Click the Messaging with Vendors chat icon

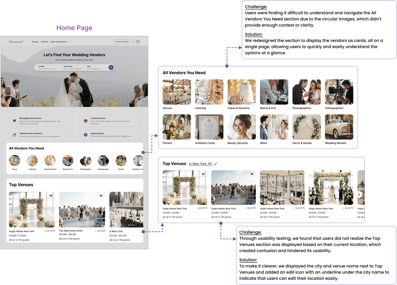tap(14, 121)
